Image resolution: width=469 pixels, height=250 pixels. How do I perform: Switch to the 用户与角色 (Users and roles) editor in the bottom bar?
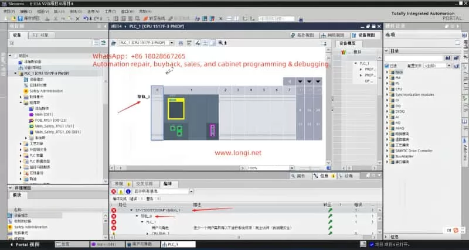(x=142, y=244)
